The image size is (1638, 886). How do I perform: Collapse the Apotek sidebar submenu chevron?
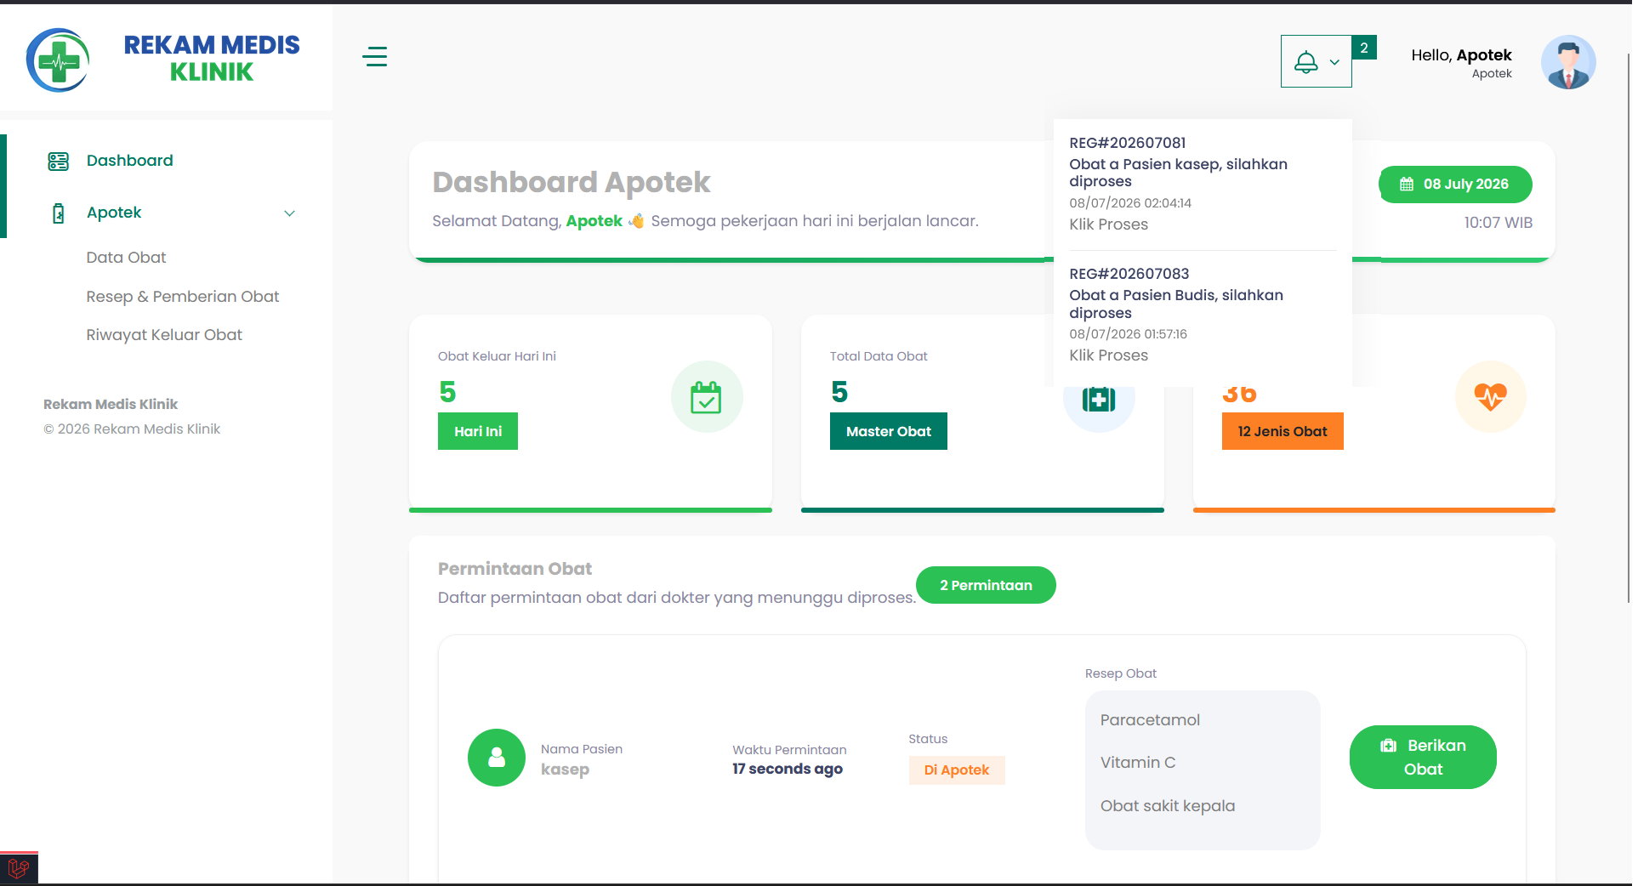(289, 213)
